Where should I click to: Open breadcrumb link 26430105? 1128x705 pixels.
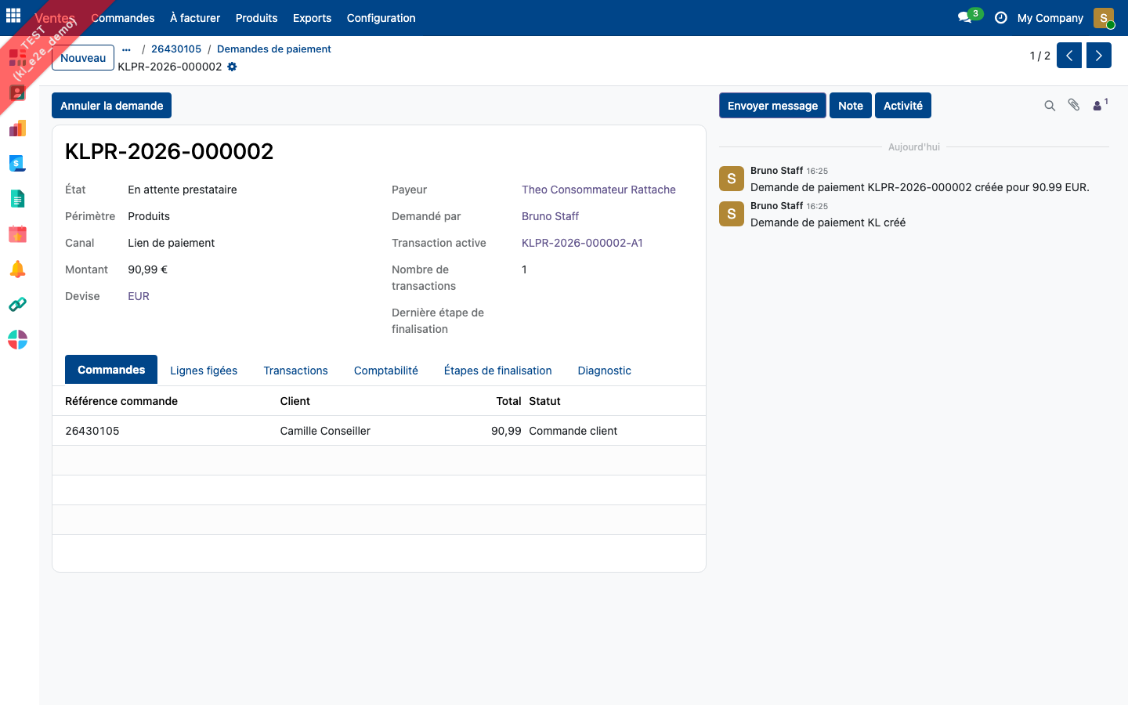[176, 49]
